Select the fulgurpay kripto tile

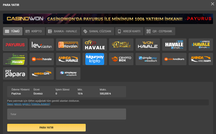95,59
